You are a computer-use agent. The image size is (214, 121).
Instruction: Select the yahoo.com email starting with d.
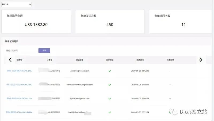click(x=79, y=71)
